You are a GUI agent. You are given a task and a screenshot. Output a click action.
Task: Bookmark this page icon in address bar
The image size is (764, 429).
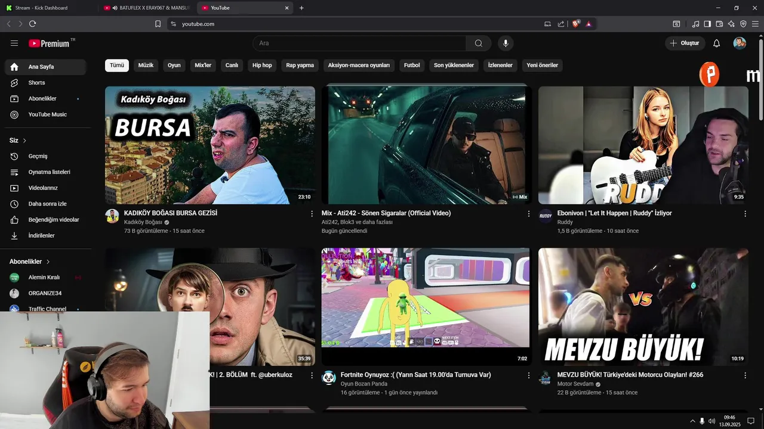(158, 24)
